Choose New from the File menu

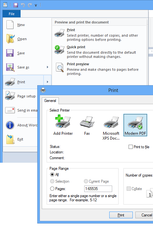[27, 25]
